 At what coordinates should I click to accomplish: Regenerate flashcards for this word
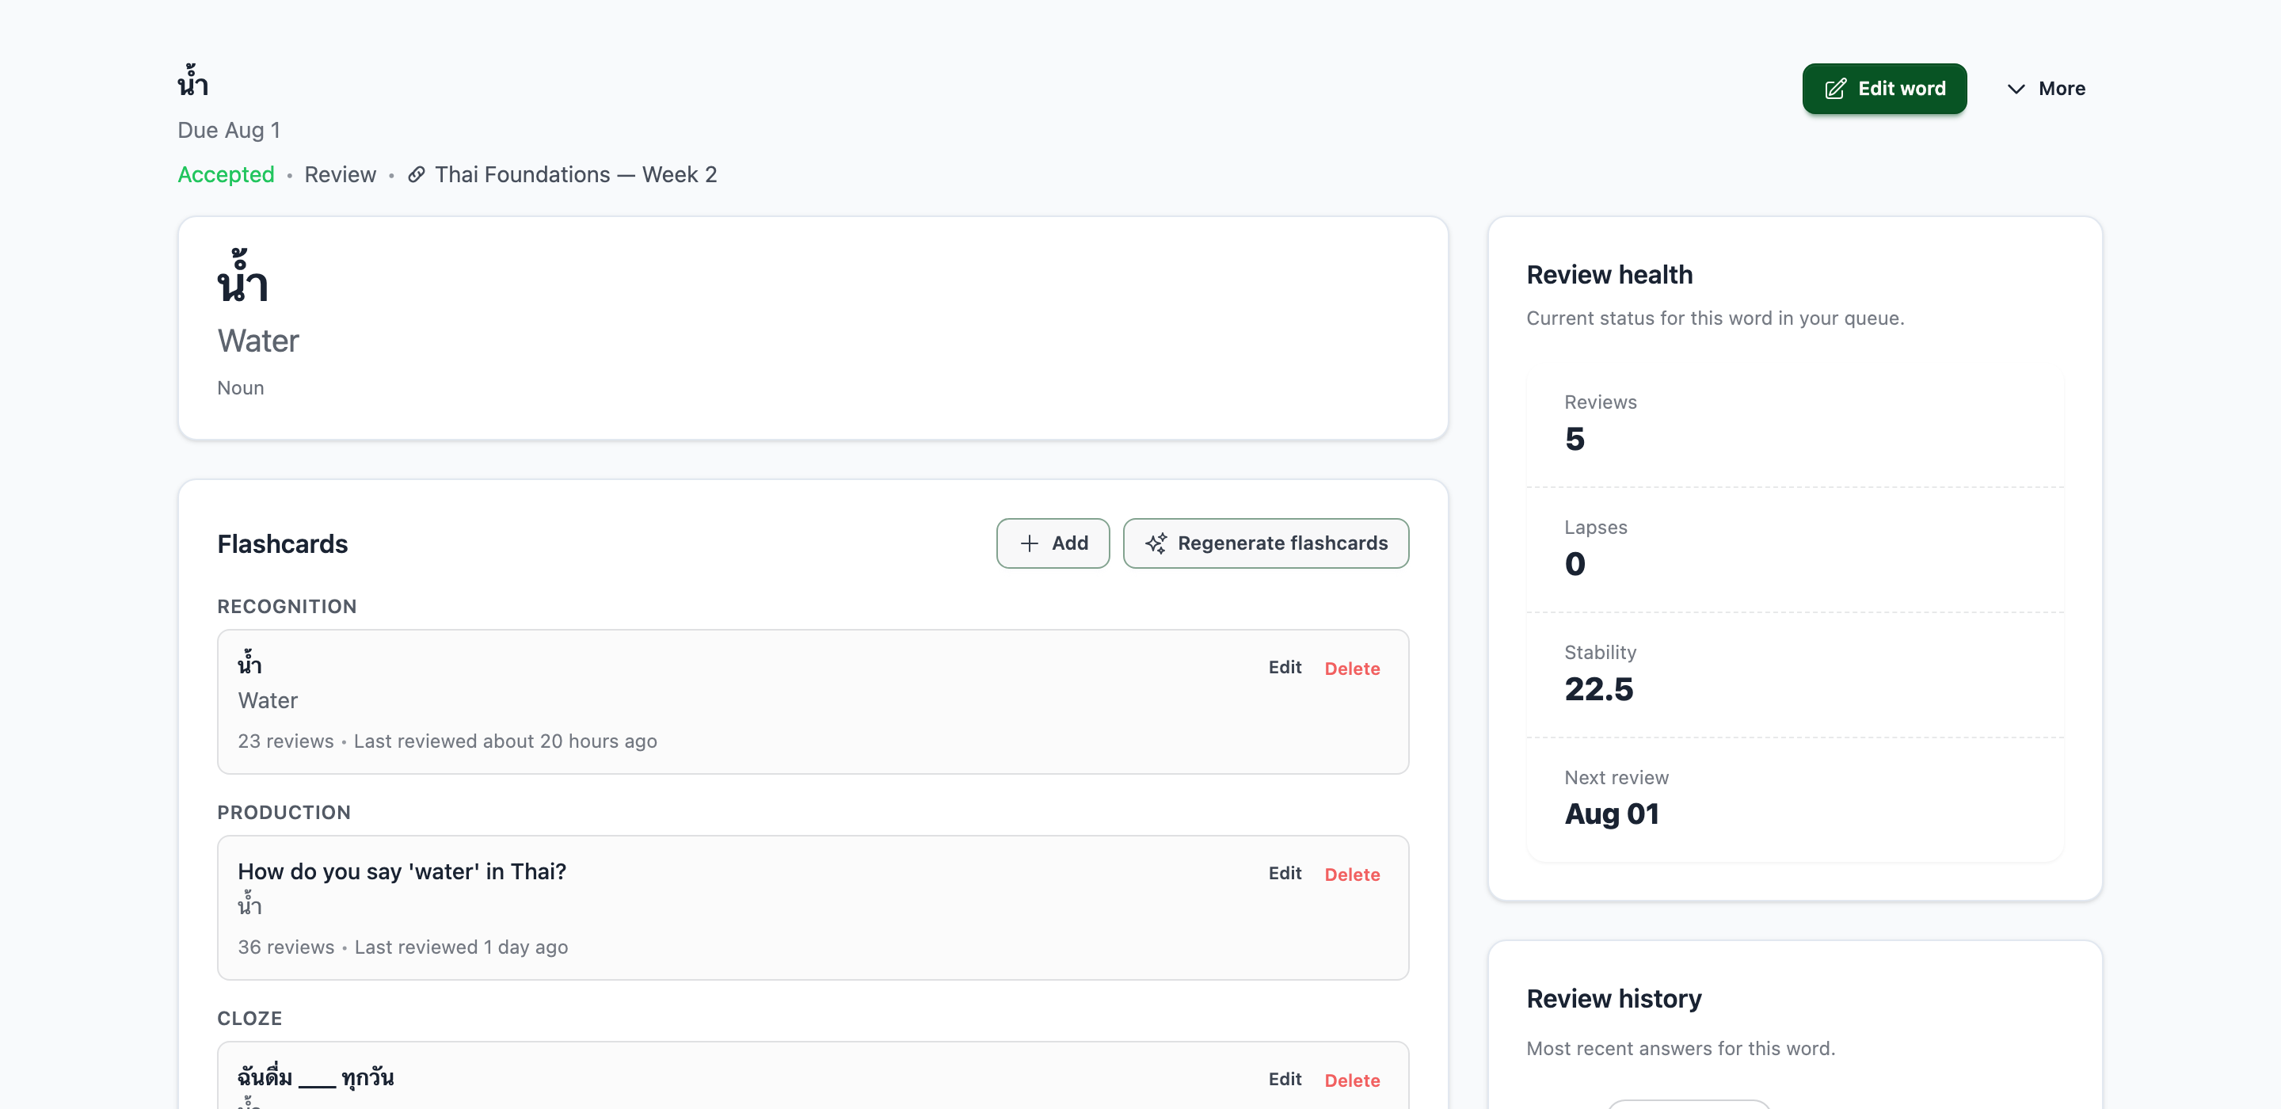point(1266,543)
